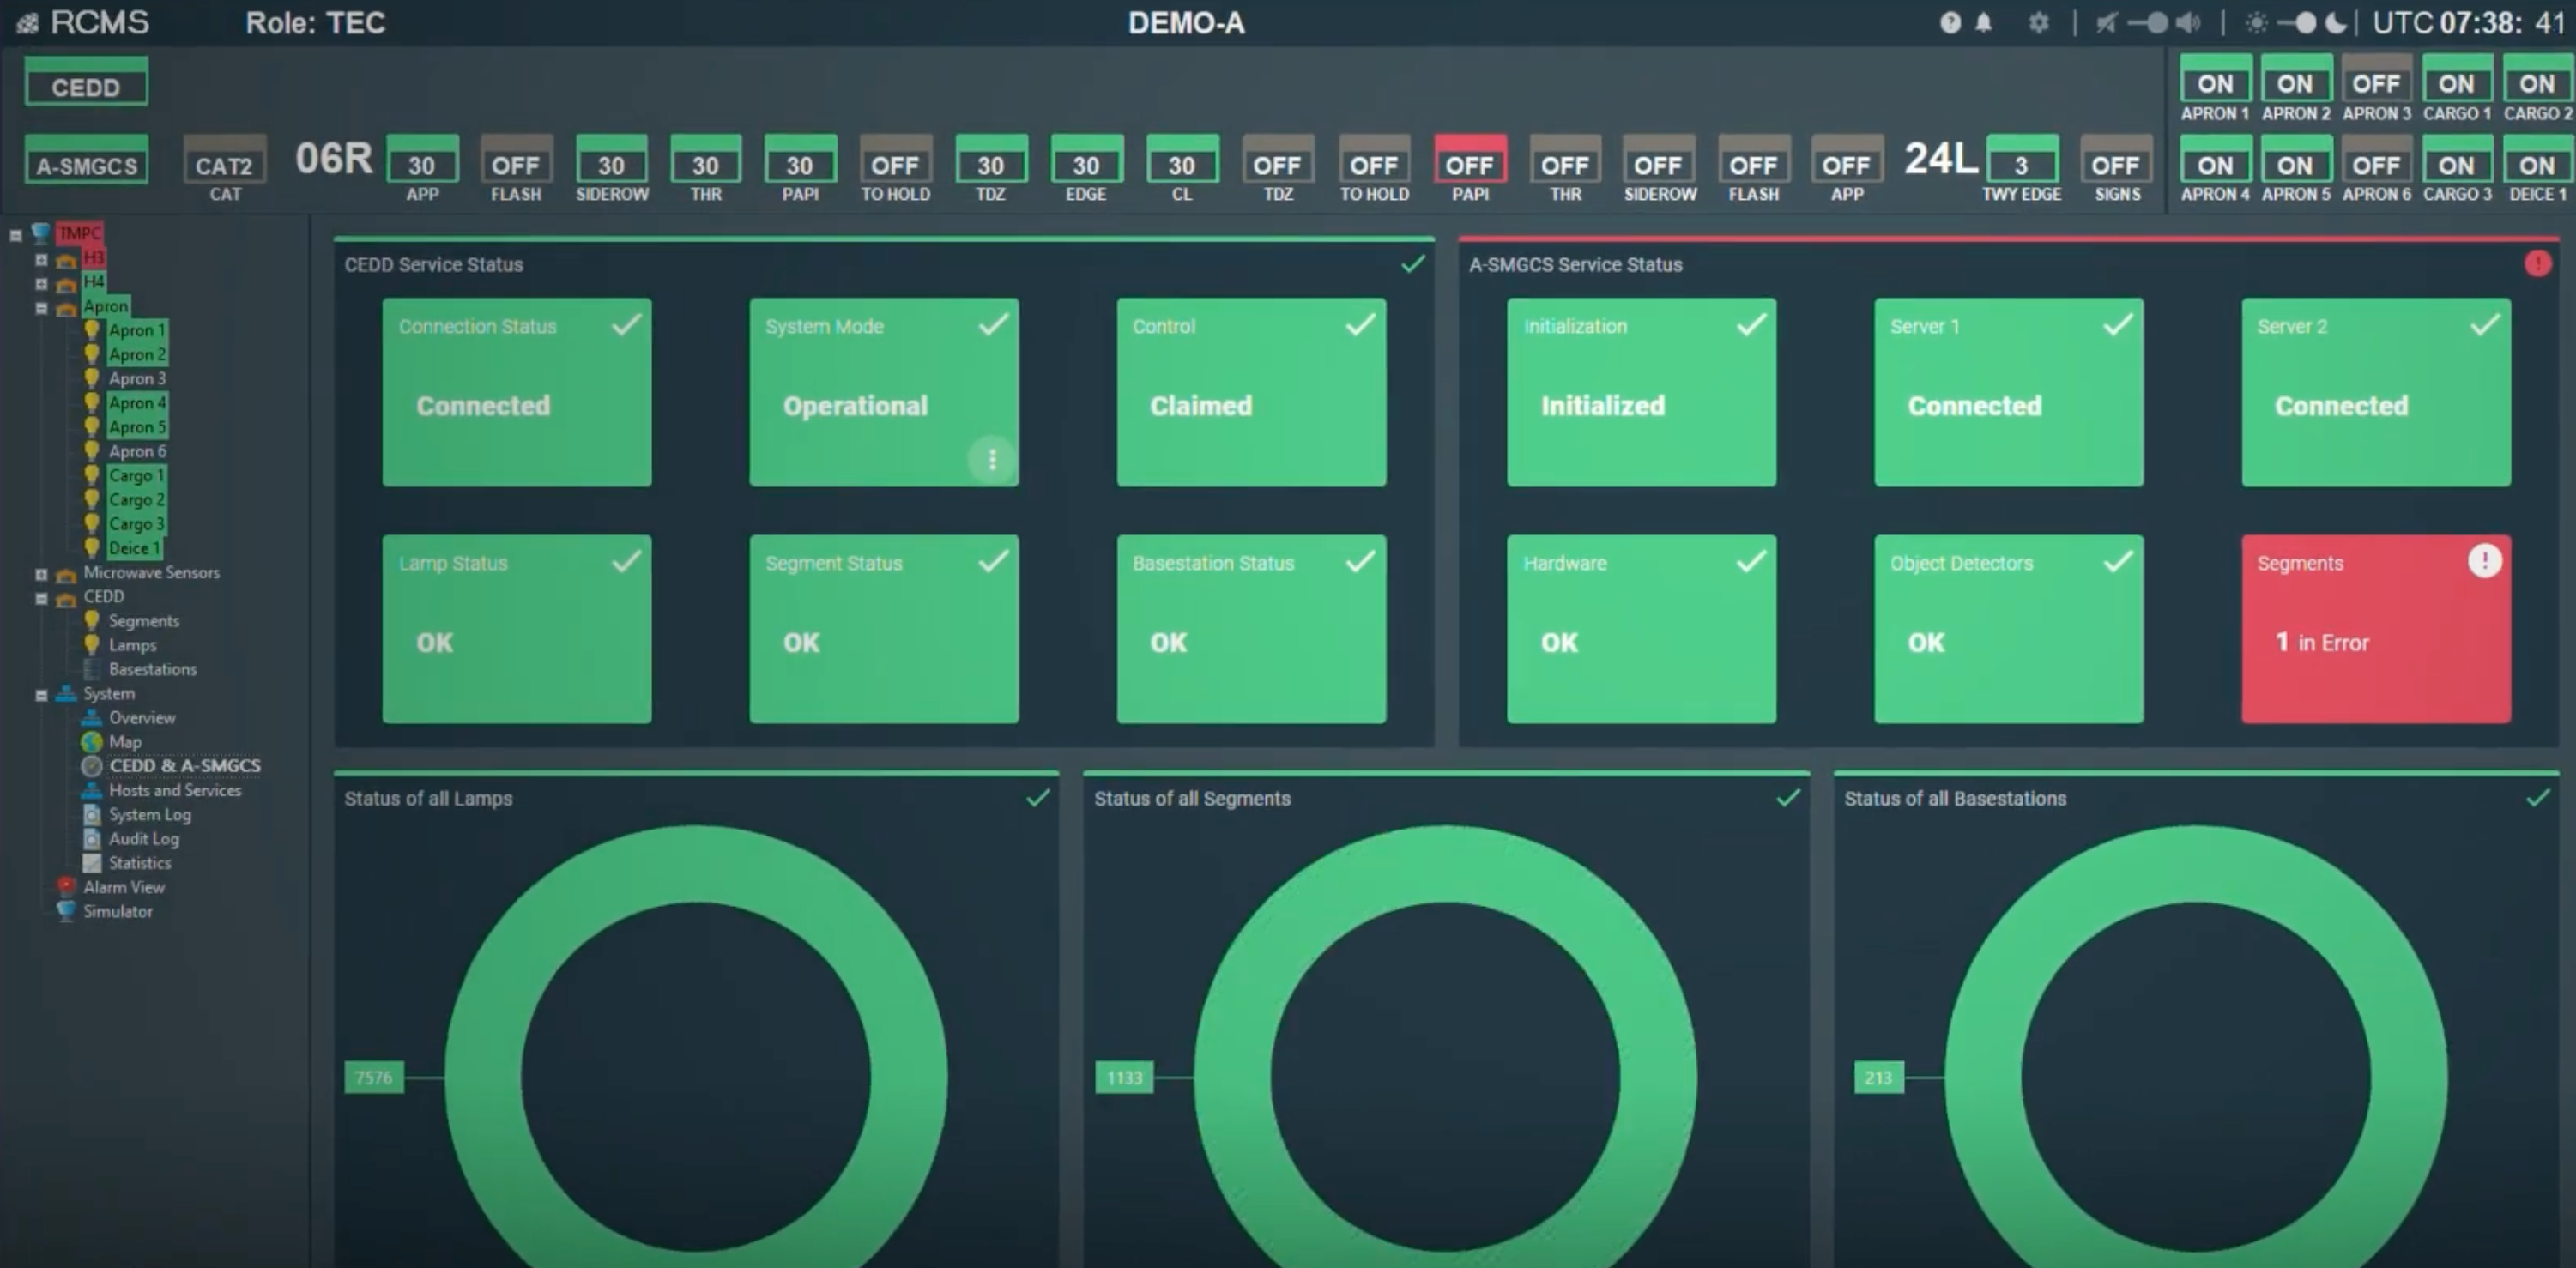Click the Cargo 1 lightbulb icon in tree

click(92, 475)
